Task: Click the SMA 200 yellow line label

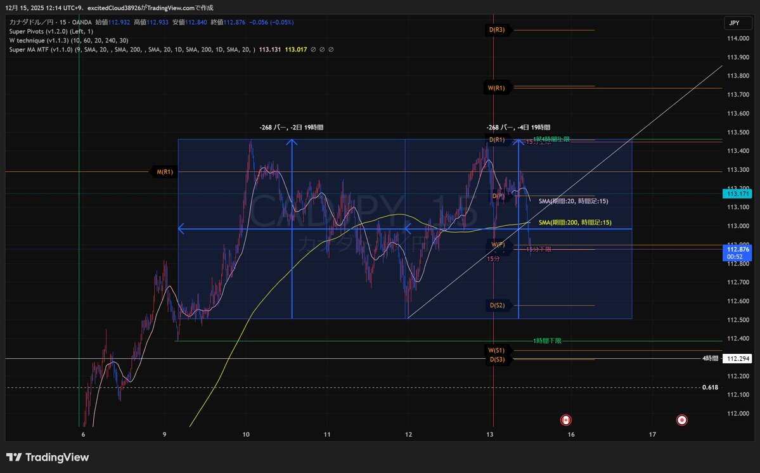Action: pyautogui.click(x=573, y=223)
